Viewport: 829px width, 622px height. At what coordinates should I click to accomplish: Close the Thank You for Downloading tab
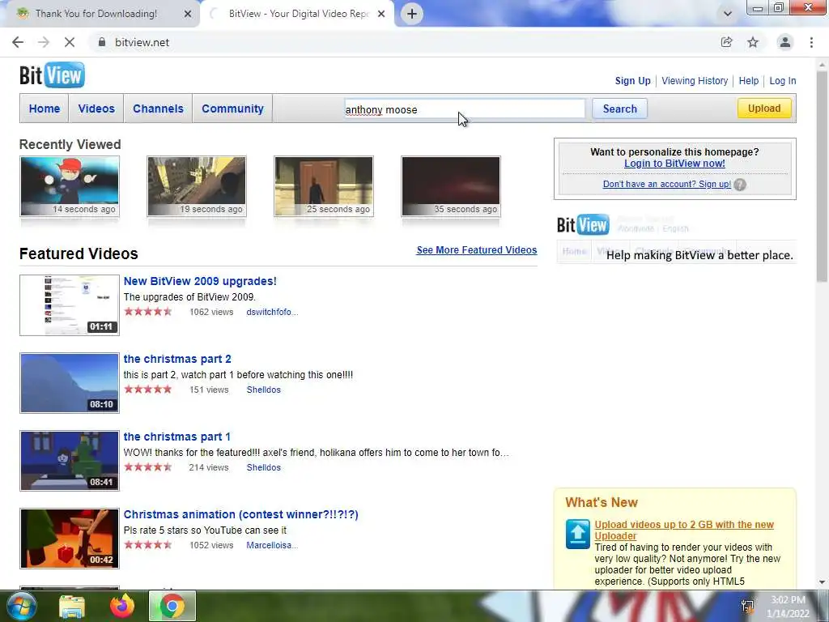coord(188,14)
